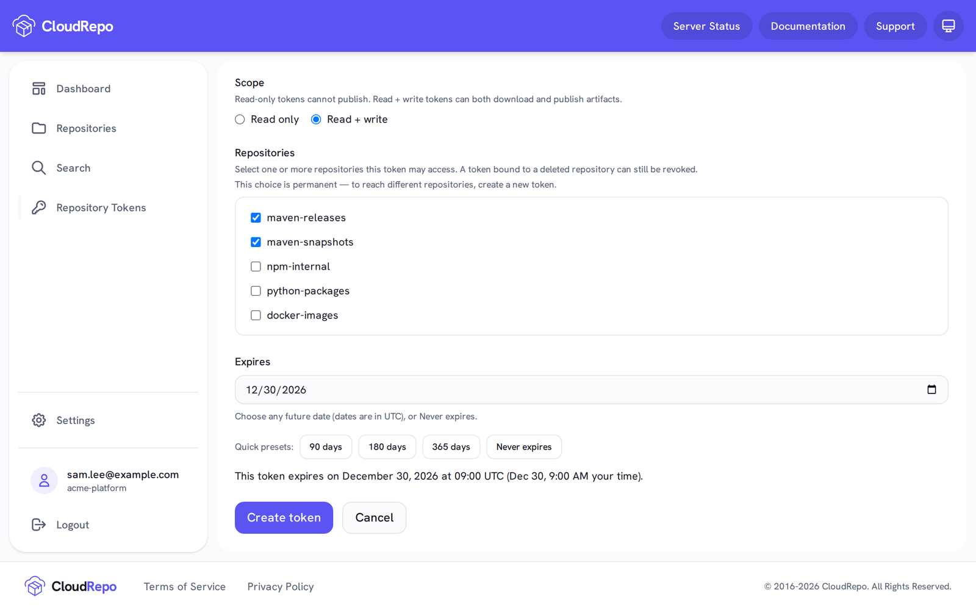Uncheck the maven-snapshots repository
This screenshot has height=610, width=976.
coord(256,242)
